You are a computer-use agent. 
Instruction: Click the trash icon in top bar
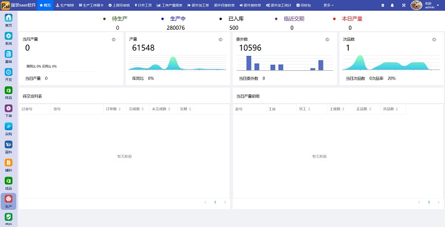[x=383, y=5]
